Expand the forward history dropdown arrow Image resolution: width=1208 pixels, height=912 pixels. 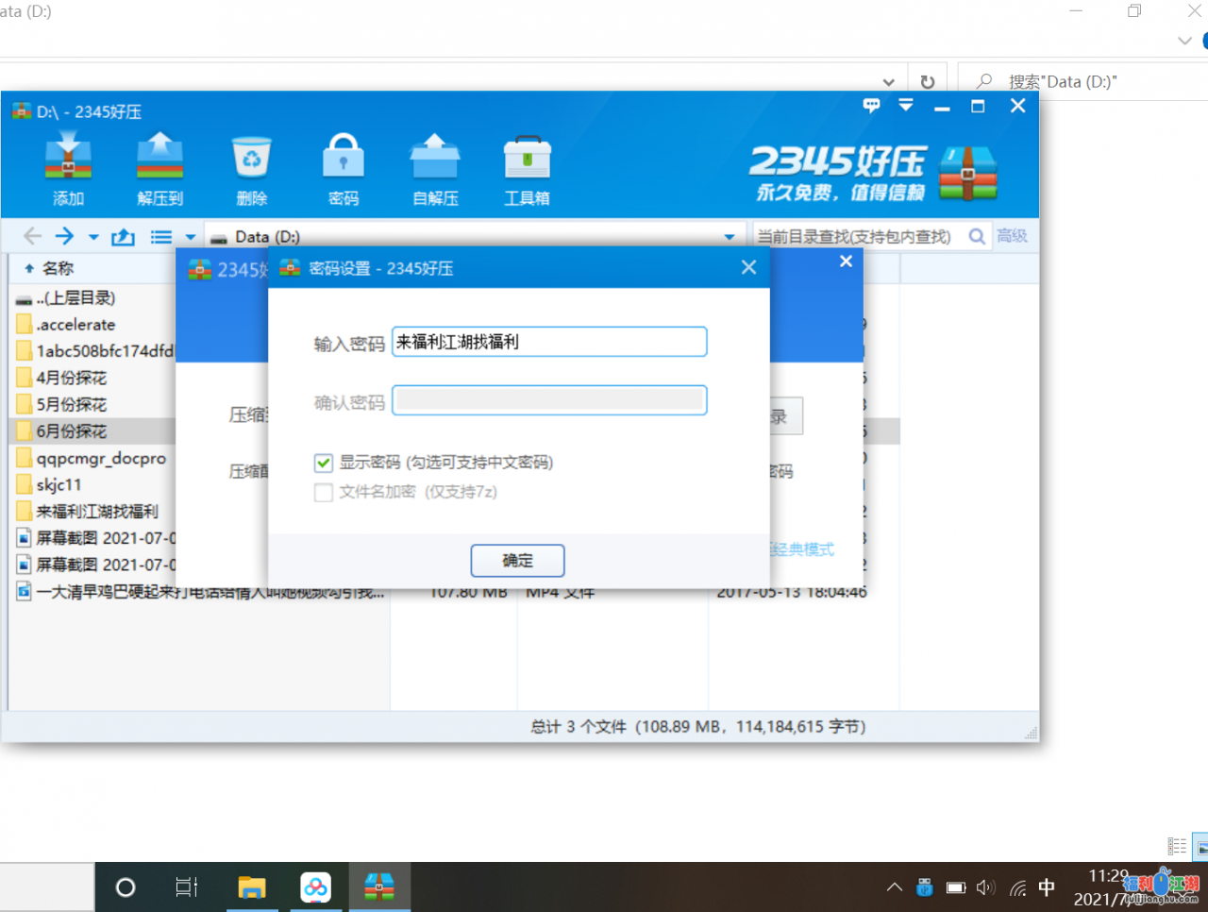[93, 237]
